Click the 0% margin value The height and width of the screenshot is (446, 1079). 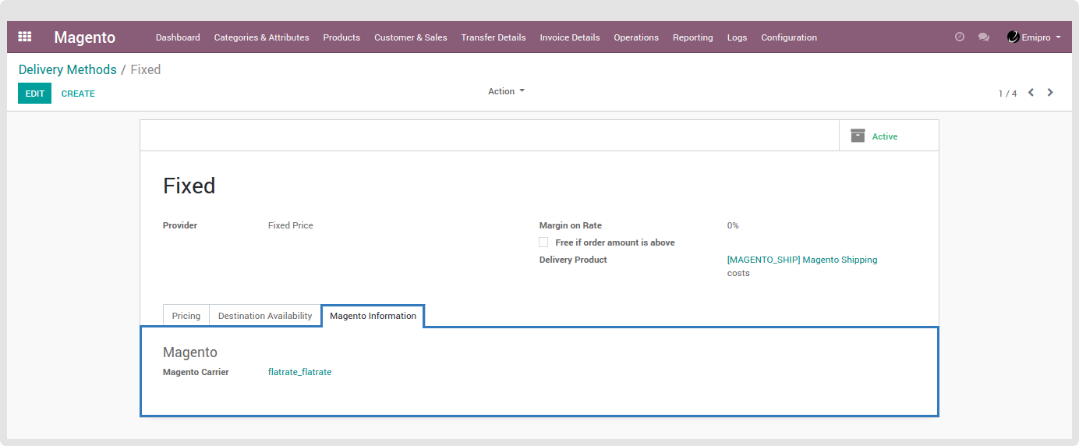pyautogui.click(x=733, y=225)
